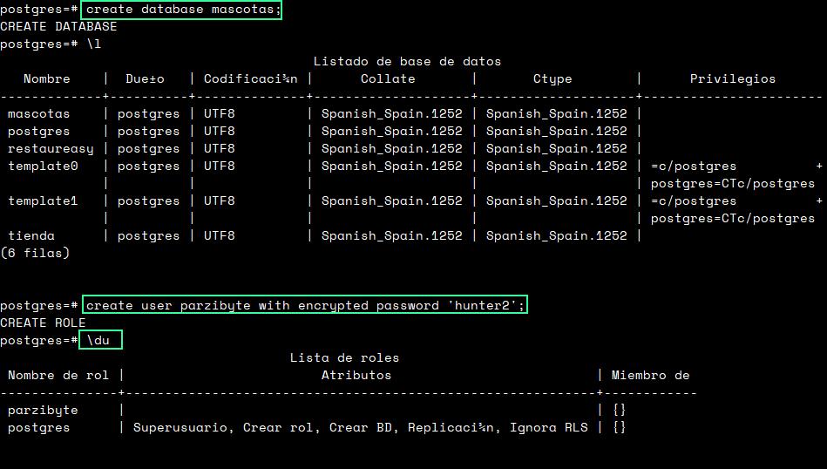
Task: Click the 'restaureasy' database name
Action: coord(51,149)
